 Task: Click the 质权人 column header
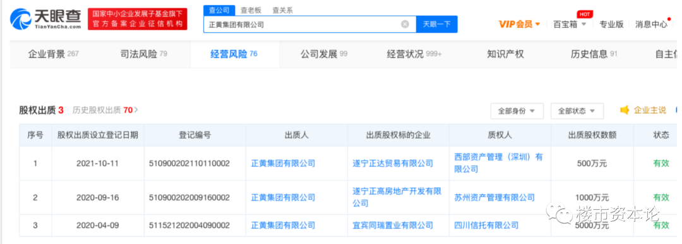tap(500, 135)
